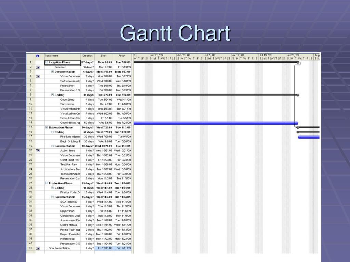
Task: Click start date Mon 2/2/09 in row 1
Action: click(104, 63)
